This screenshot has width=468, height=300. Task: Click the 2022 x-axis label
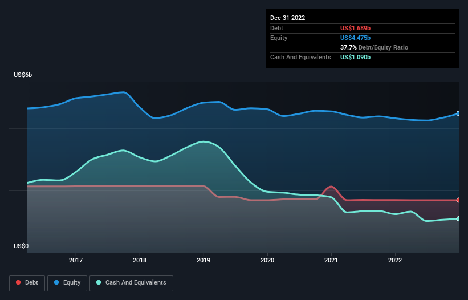[x=395, y=260]
